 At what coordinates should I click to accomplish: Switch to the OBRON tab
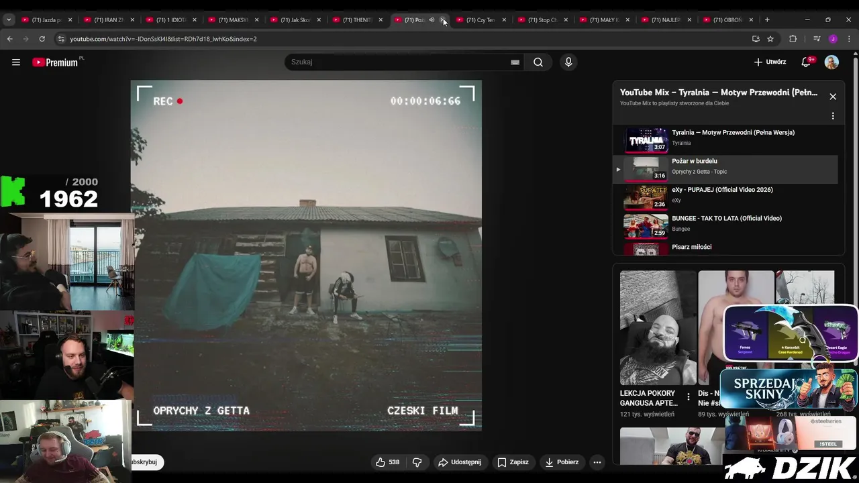(728, 19)
